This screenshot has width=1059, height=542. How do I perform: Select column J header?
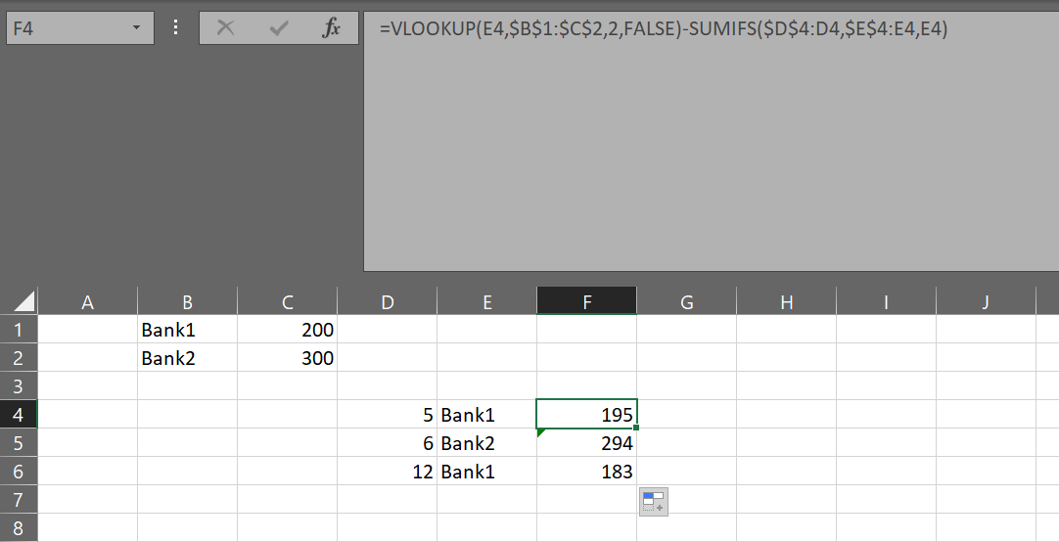pos(986,301)
